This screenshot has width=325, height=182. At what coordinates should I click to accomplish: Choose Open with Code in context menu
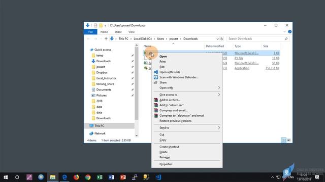(x=170, y=72)
